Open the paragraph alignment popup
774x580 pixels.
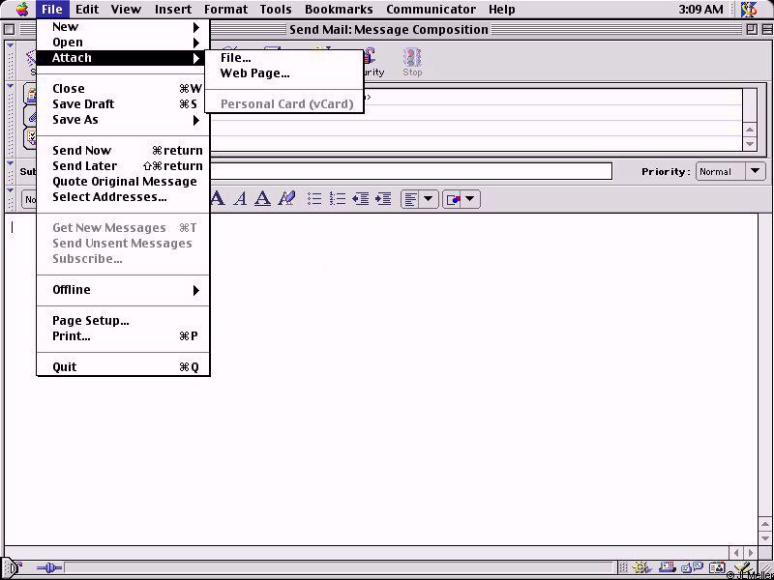pos(419,199)
